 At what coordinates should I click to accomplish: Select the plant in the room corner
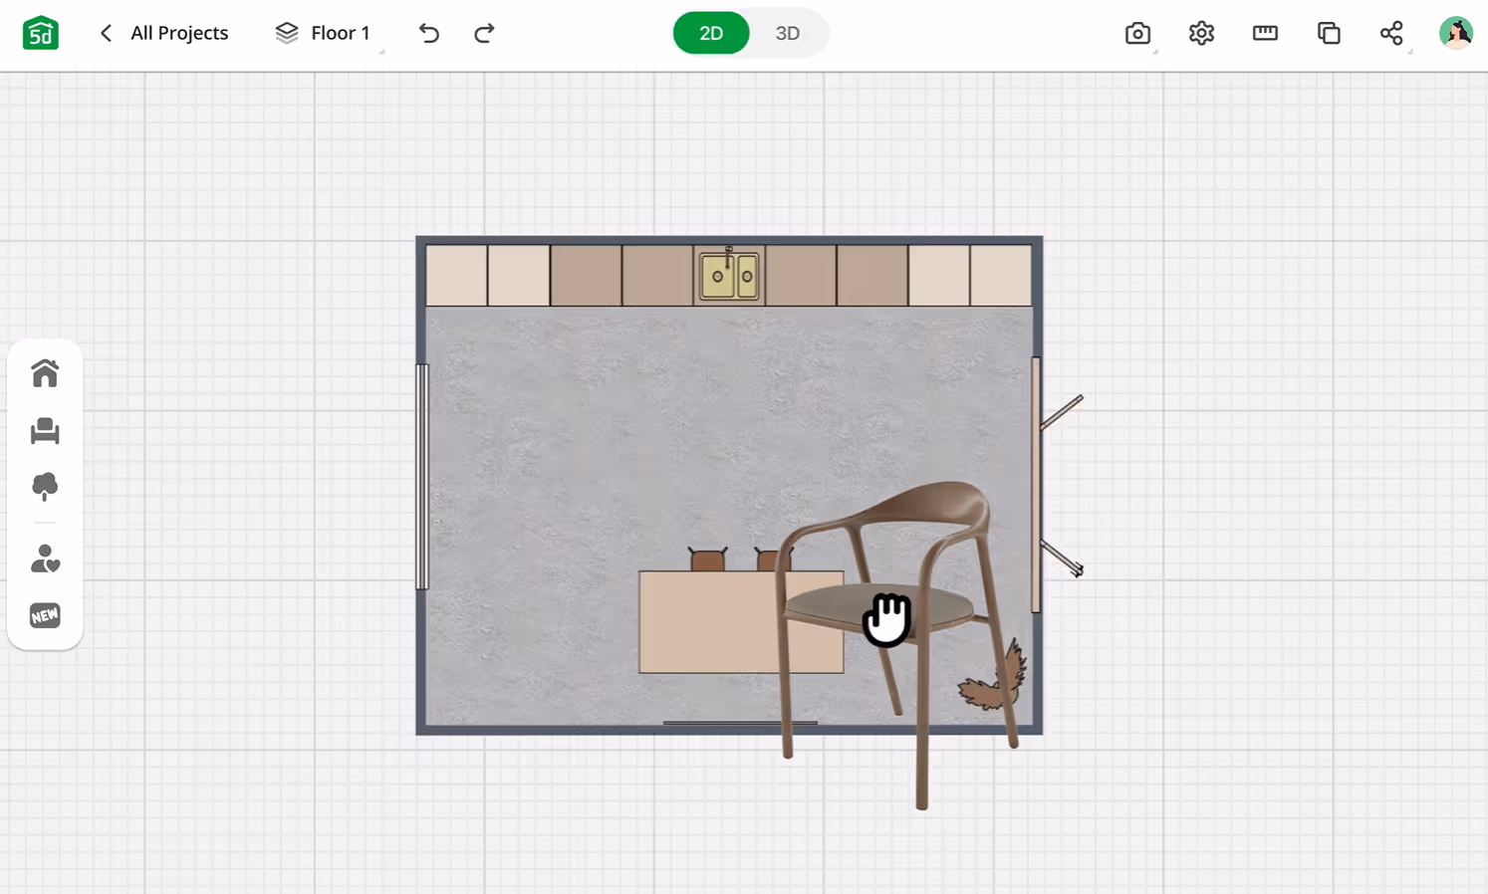994,676
